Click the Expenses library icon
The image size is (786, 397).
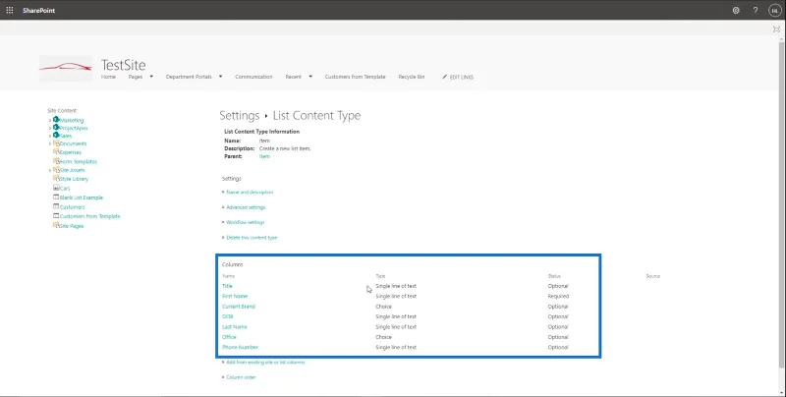(x=56, y=151)
